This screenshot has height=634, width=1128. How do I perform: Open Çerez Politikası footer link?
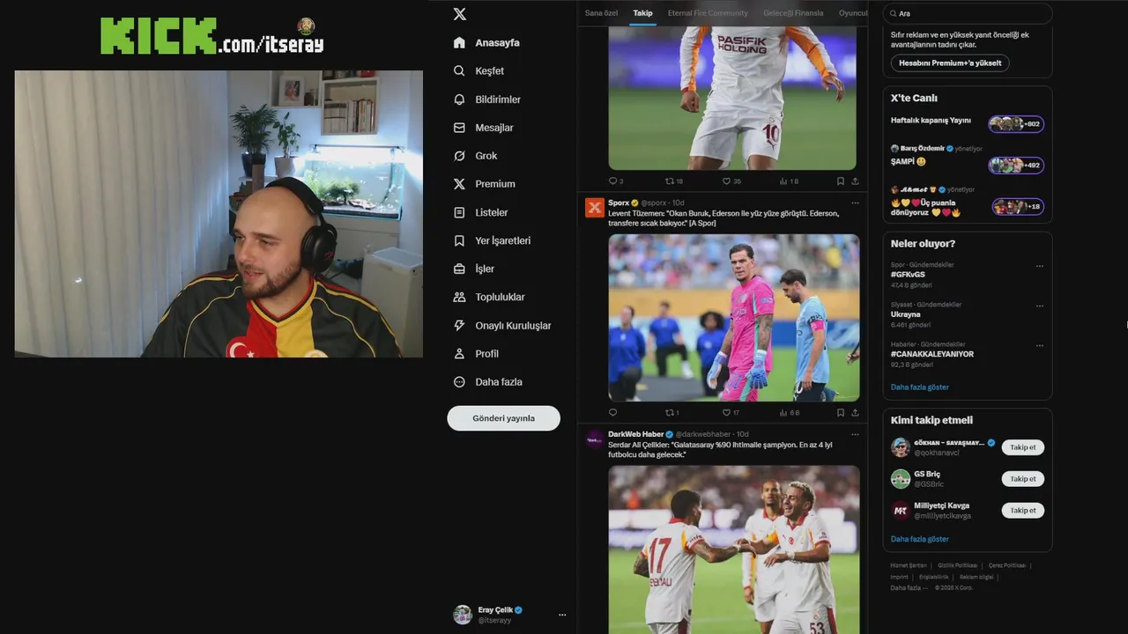click(x=1007, y=565)
